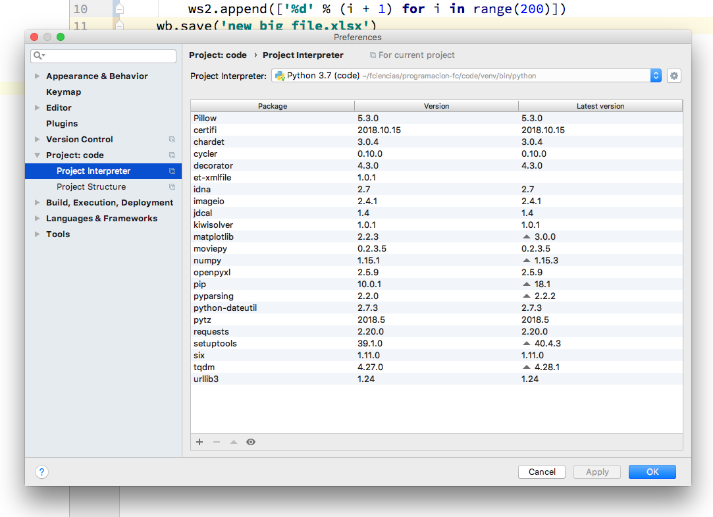Screen dimensions: 713x517
Task: Click project-level icon beside Project Structure
Action: tap(172, 187)
